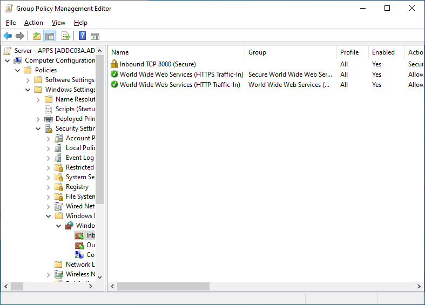Open the Action menu

(33, 23)
